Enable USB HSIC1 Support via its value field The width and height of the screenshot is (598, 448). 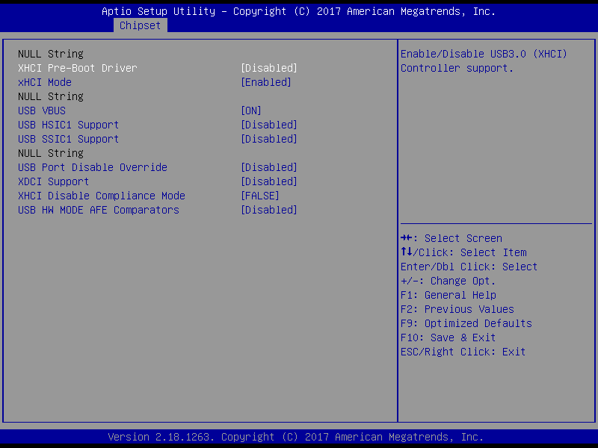pos(268,125)
